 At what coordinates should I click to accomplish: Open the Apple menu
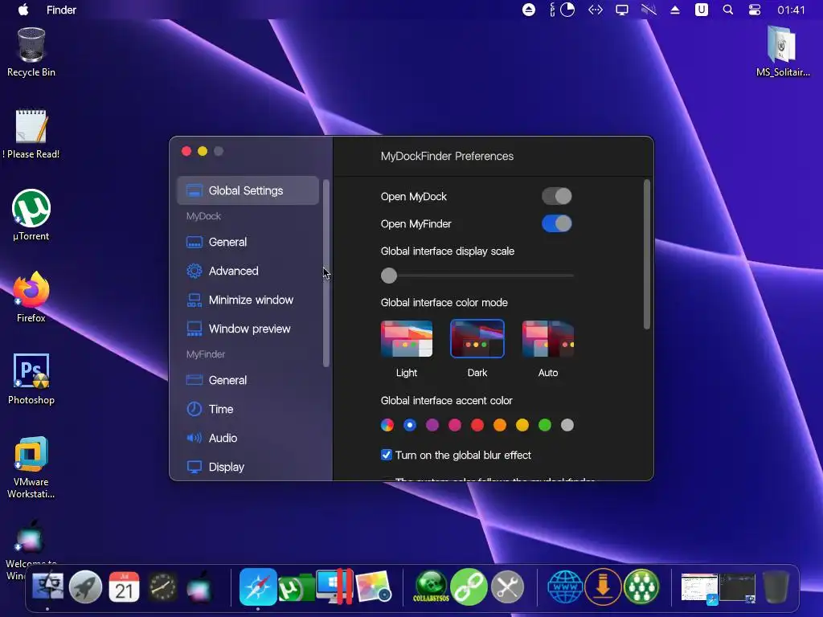pyautogui.click(x=23, y=10)
